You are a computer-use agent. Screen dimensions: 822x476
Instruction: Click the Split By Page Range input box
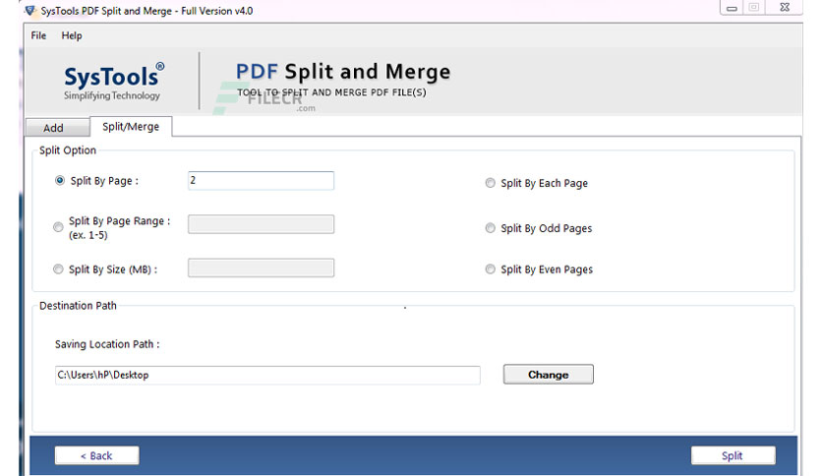point(261,224)
